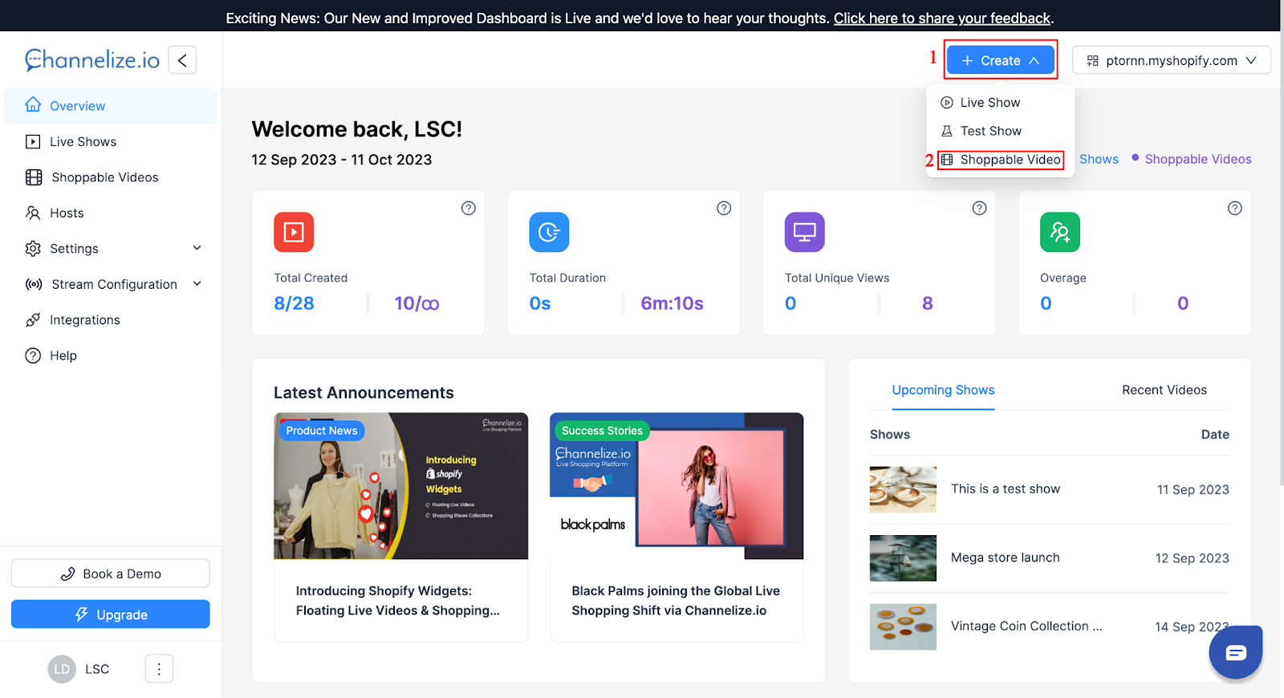Screen dimensions: 1284x698
Task: Click the Settings gear icon
Action: (33, 249)
